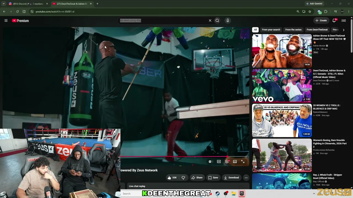Open the YouTube account avatar menu
Screen dimensions: 353x198
click(x=344, y=20)
